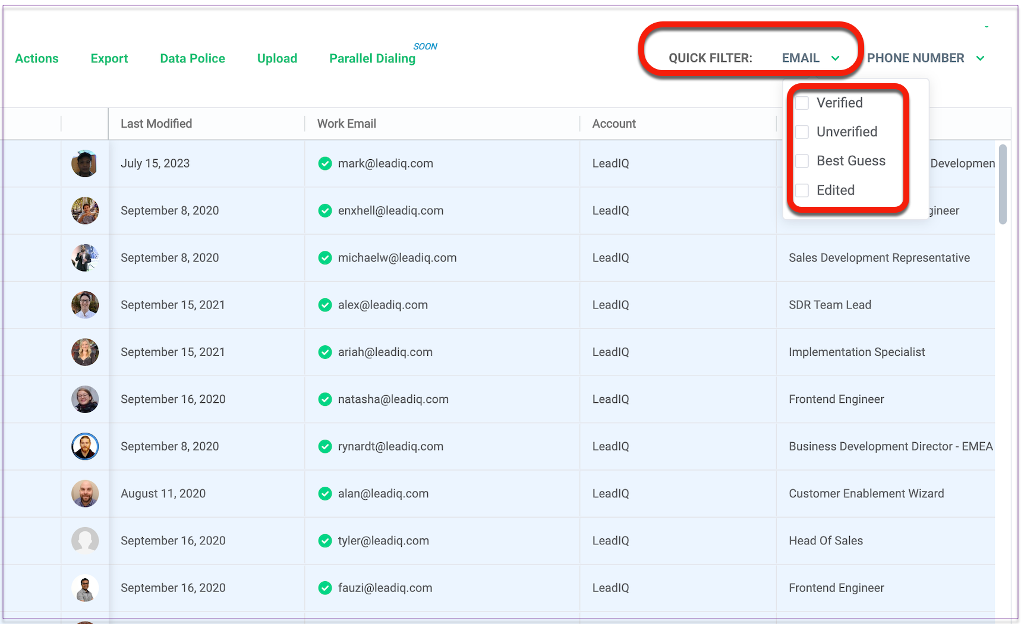The image size is (1021, 624).
Task: Open profile photo in ariah@leadiq.com row
Action: point(85,352)
